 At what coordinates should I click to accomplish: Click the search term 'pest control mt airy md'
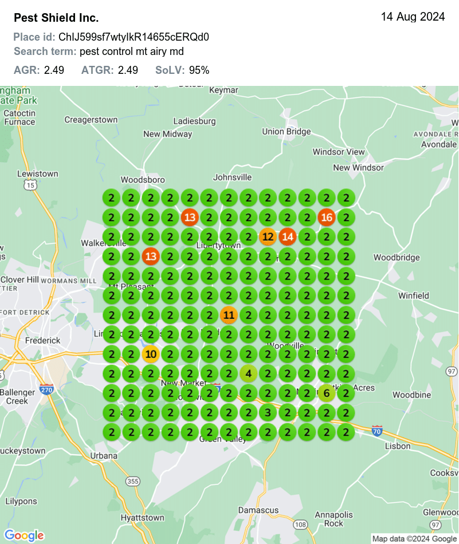[x=131, y=52]
